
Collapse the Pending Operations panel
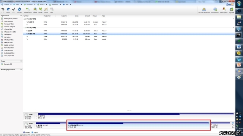[21, 70]
